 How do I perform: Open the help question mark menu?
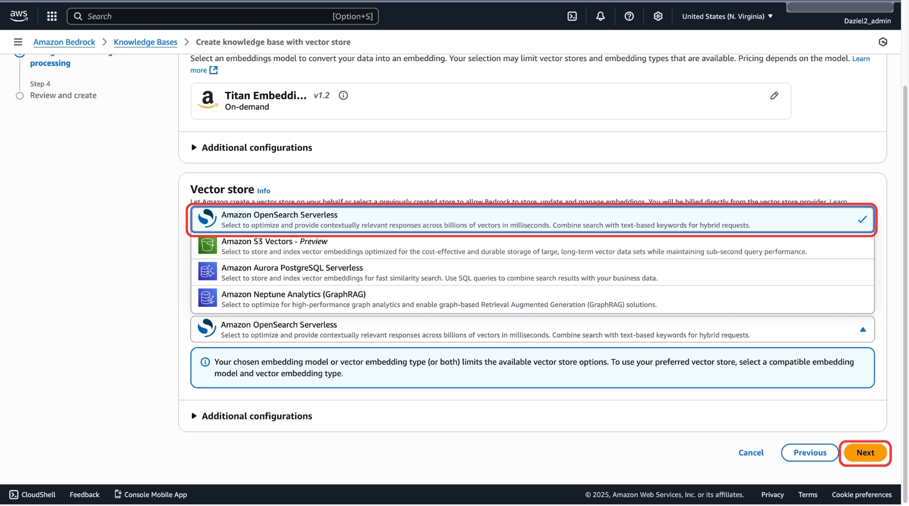629,16
